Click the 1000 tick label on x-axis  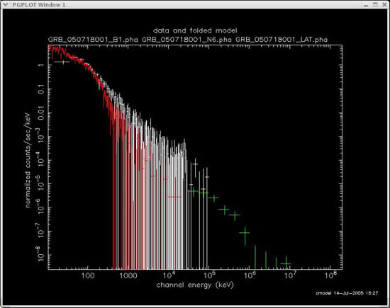(x=128, y=275)
